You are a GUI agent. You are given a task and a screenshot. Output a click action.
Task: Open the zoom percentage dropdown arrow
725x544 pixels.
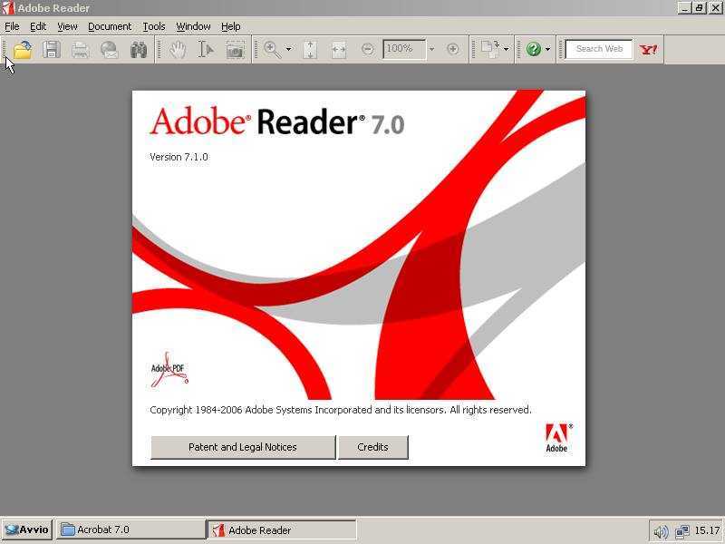coord(432,49)
